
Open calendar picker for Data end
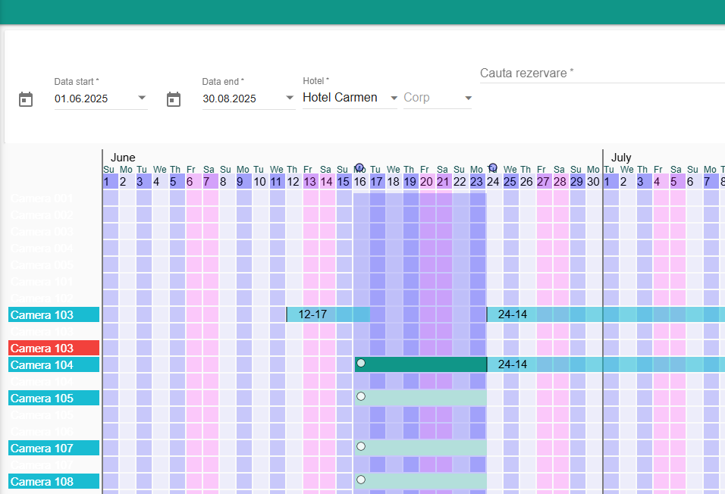[x=174, y=99]
